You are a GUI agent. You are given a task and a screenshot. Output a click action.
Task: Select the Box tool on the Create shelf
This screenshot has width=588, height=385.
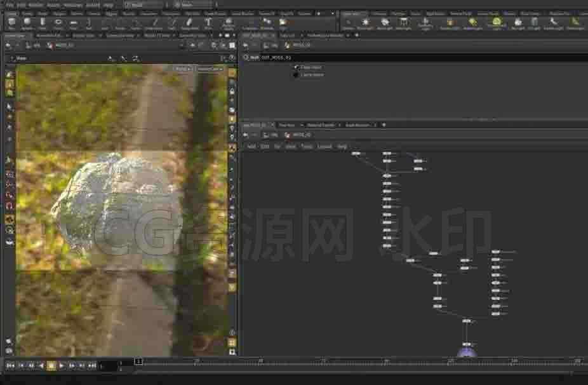coord(11,24)
